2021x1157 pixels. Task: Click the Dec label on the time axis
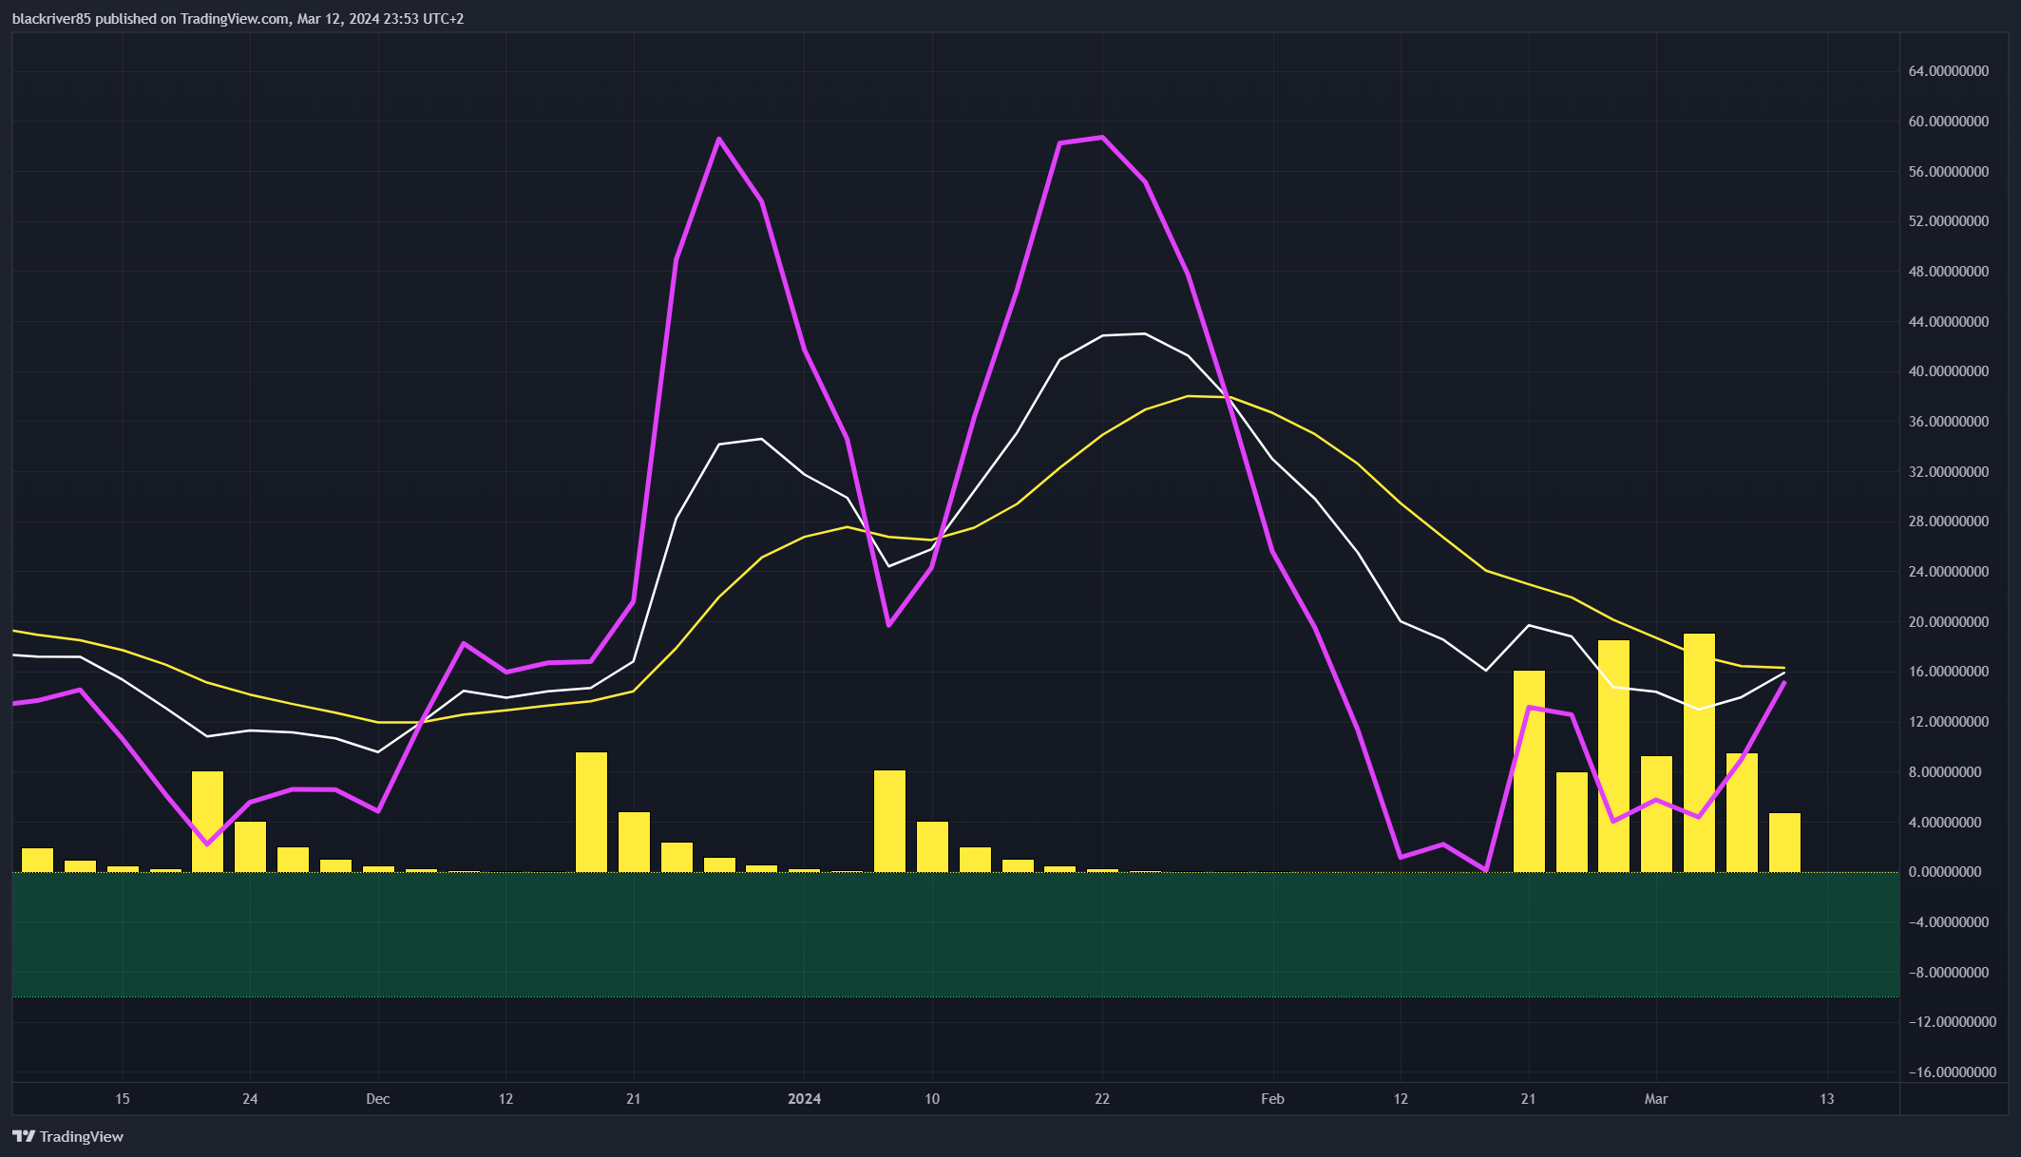pos(378,1099)
